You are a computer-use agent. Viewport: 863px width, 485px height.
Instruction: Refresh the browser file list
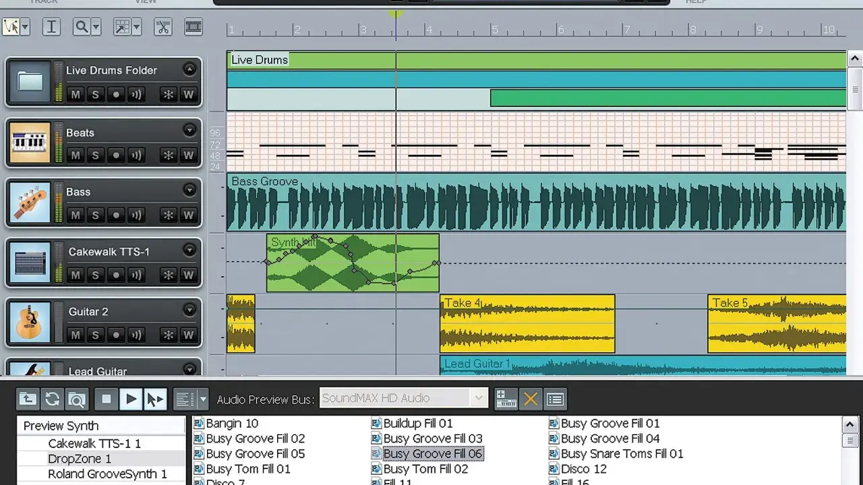pos(52,399)
